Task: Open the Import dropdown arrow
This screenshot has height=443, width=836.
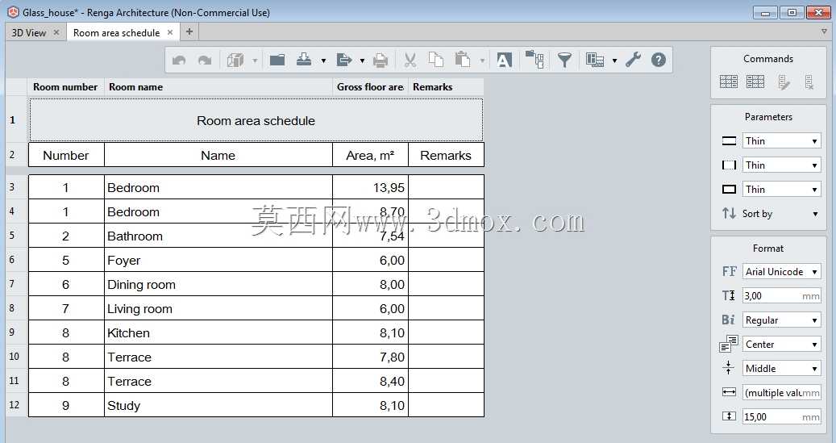Action: (x=323, y=61)
